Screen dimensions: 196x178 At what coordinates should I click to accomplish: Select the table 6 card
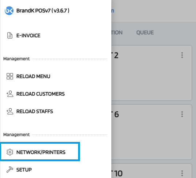tap(151, 132)
